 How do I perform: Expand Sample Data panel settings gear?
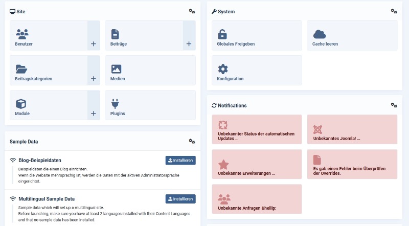[192, 141]
